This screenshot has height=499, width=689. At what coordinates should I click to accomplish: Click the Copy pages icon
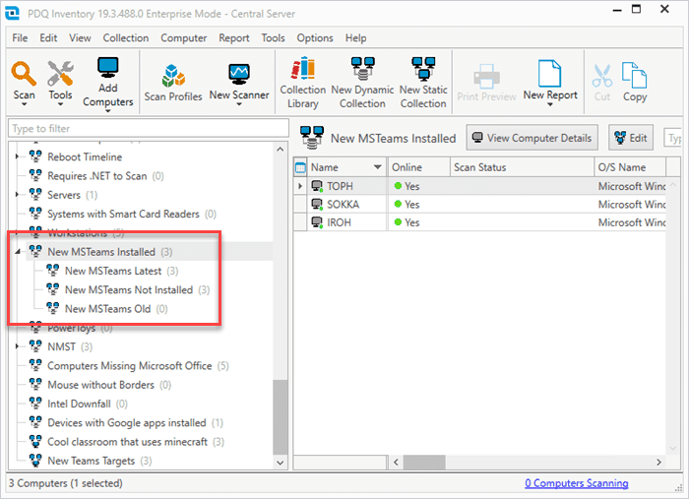click(634, 75)
